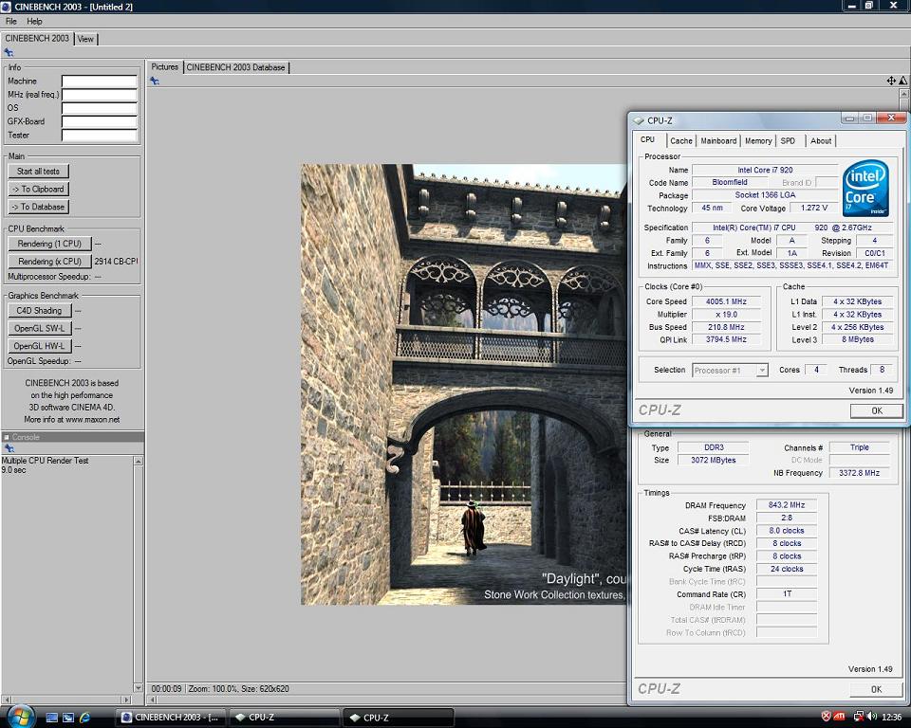Click the Start all tests button

pos(38,172)
